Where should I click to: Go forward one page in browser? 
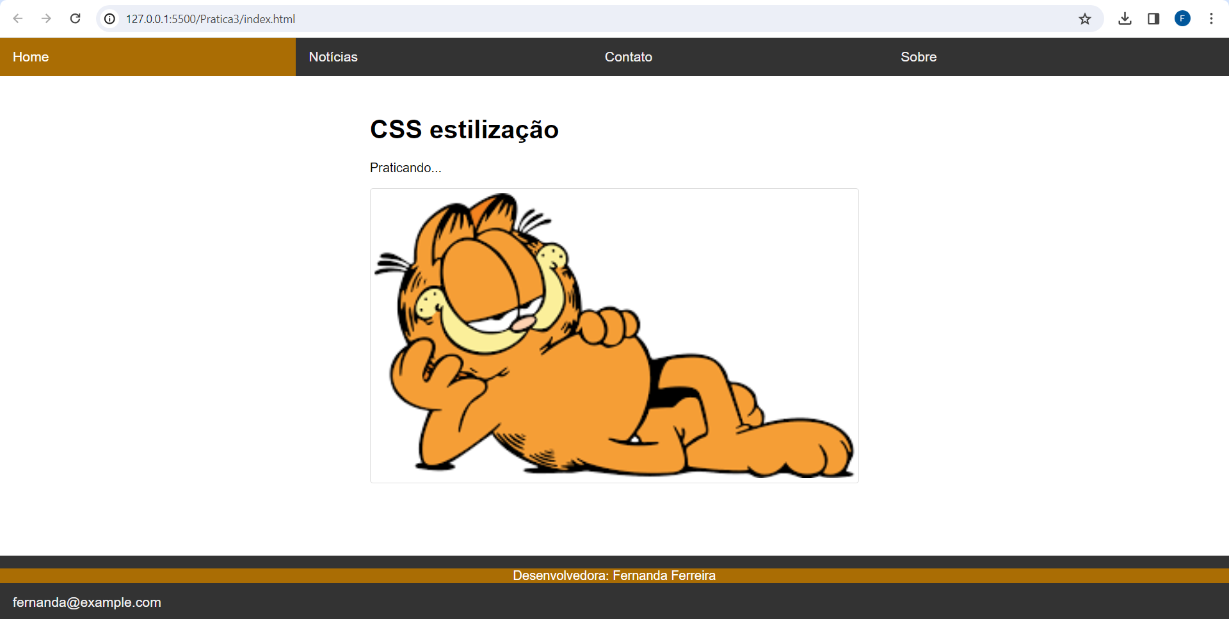click(x=46, y=19)
